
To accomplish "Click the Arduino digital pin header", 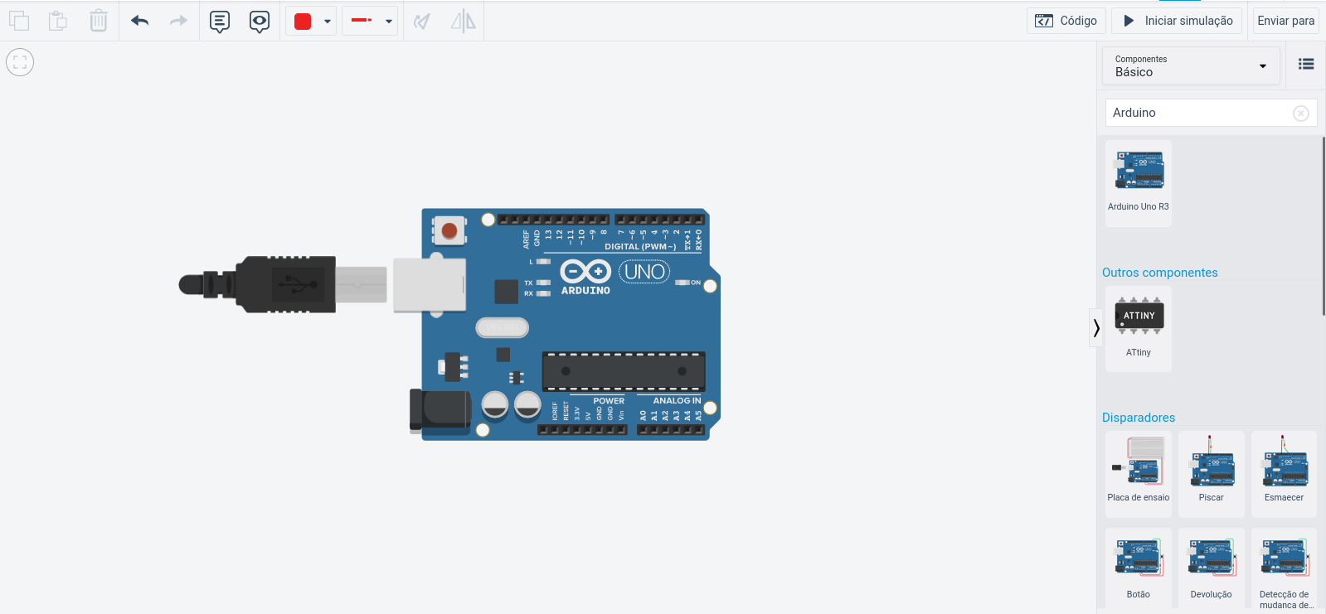I will coord(600,220).
